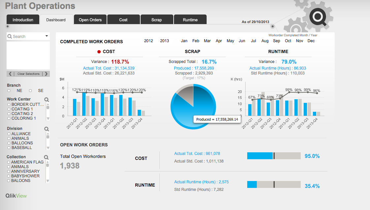Open the Open Orders tab
Viewport: 370px width, 210px height.
[90, 19]
